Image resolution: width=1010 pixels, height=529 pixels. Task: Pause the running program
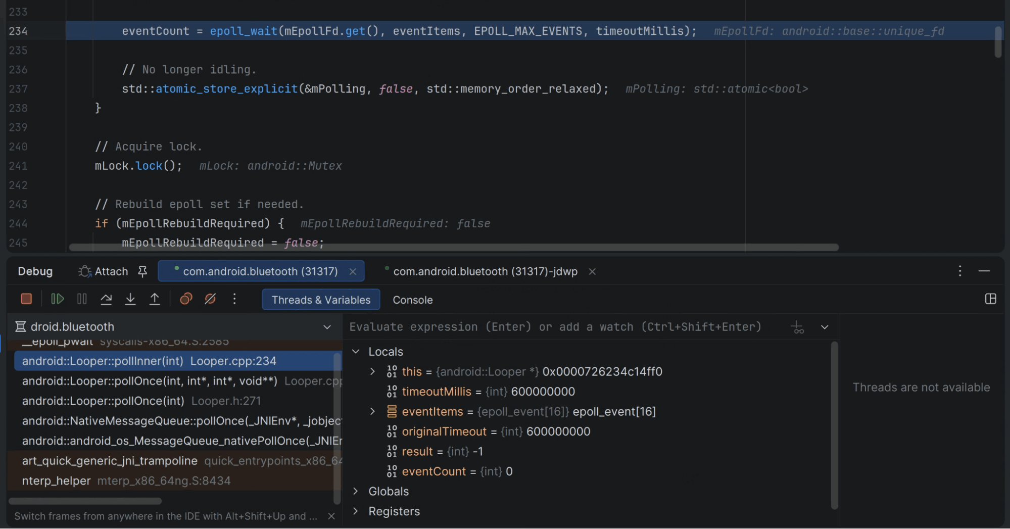point(82,299)
